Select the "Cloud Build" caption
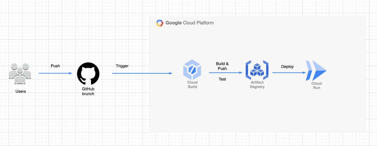This screenshot has width=377, height=146. click(192, 84)
